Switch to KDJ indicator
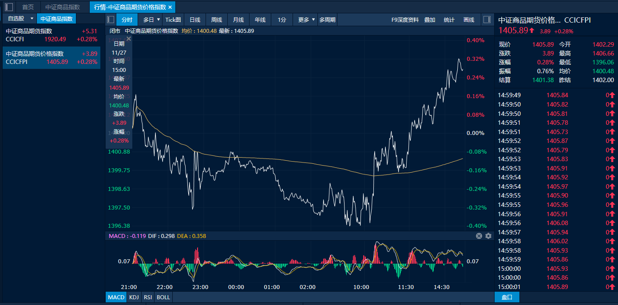The image size is (618, 305). [x=133, y=297]
